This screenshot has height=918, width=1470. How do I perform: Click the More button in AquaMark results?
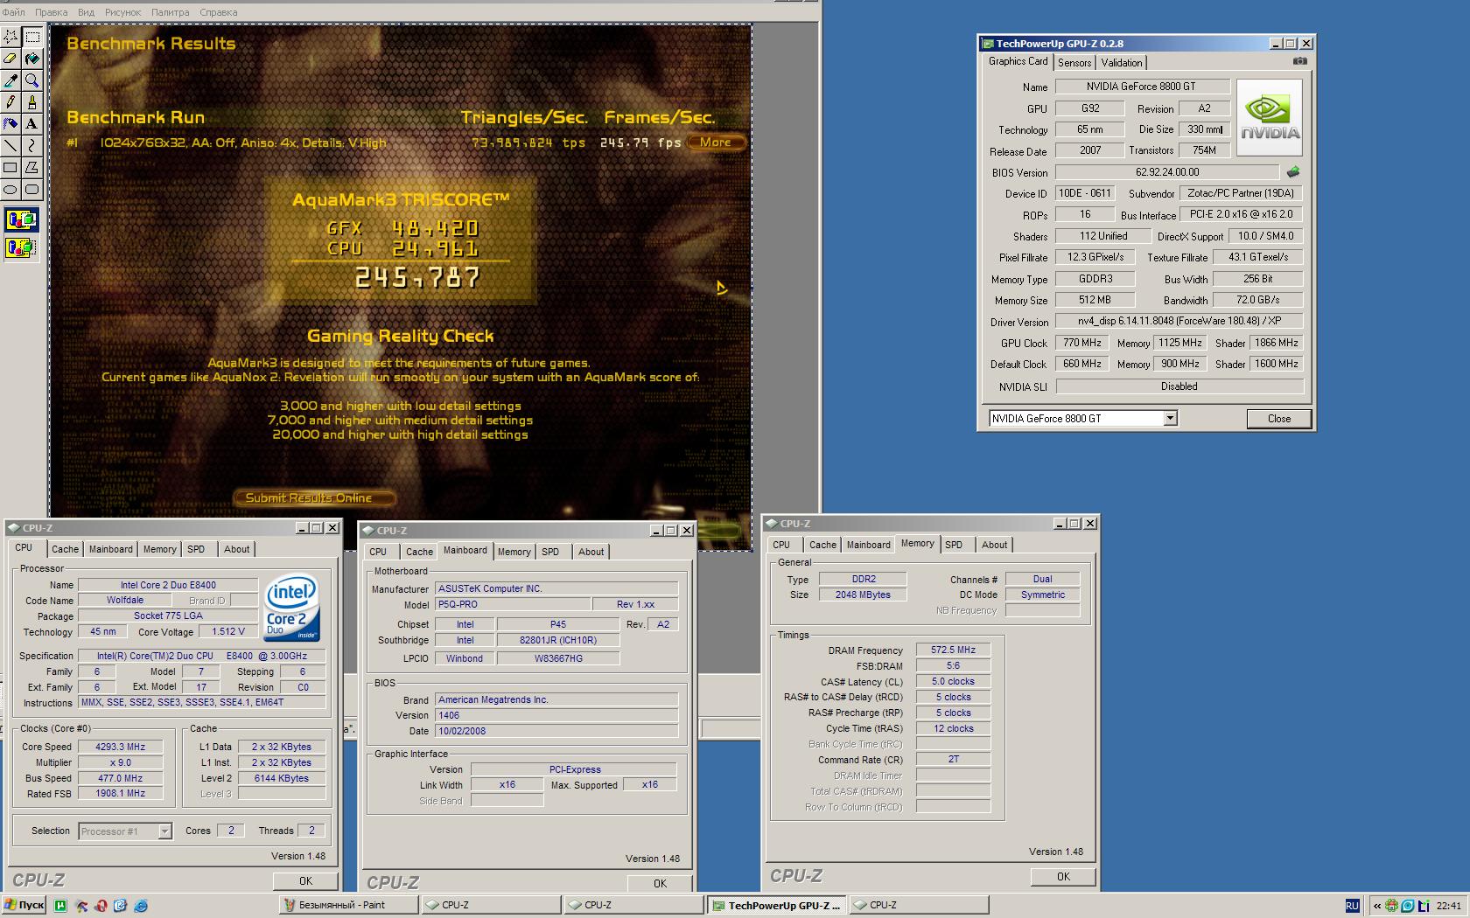715,143
